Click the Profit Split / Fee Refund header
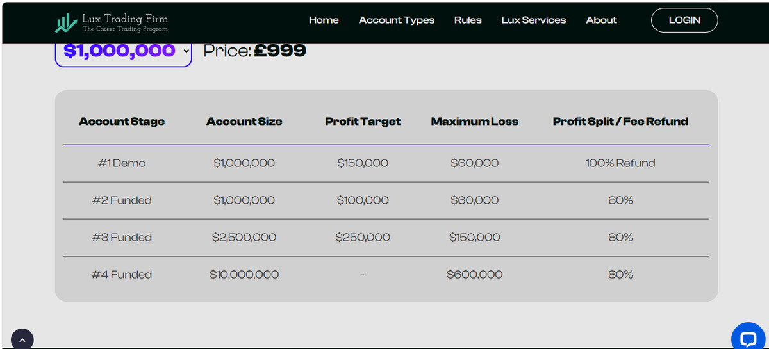Screen dimensions: 769x349 (x=620, y=121)
